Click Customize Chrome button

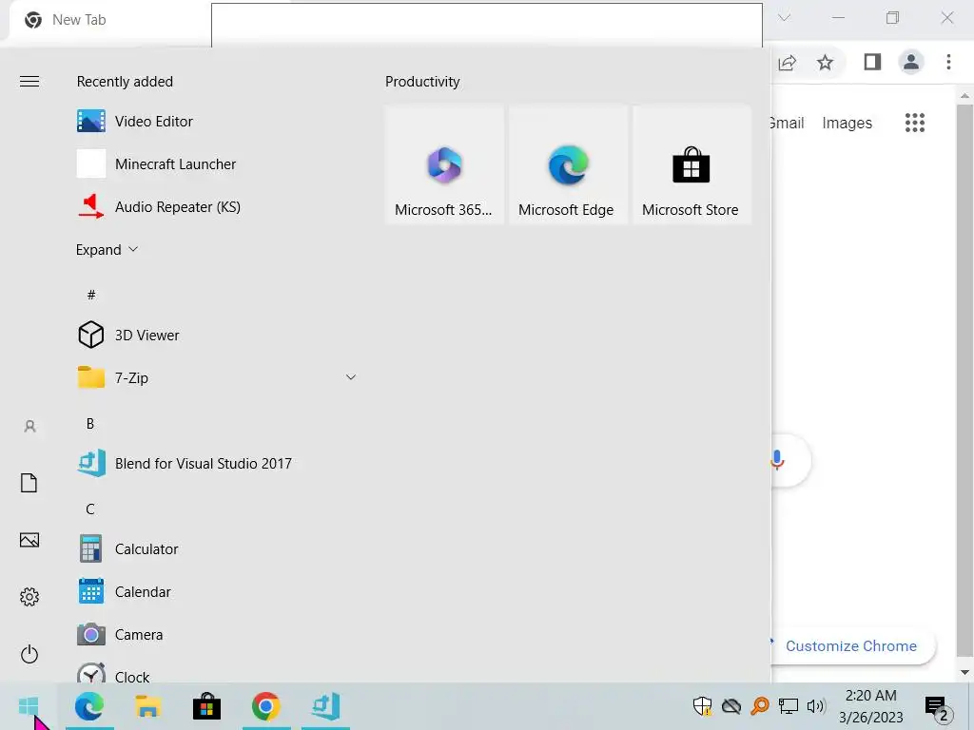pyautogui.click(x=851, y=646)
